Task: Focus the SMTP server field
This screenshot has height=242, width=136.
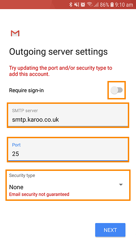Action: [68, 115]
